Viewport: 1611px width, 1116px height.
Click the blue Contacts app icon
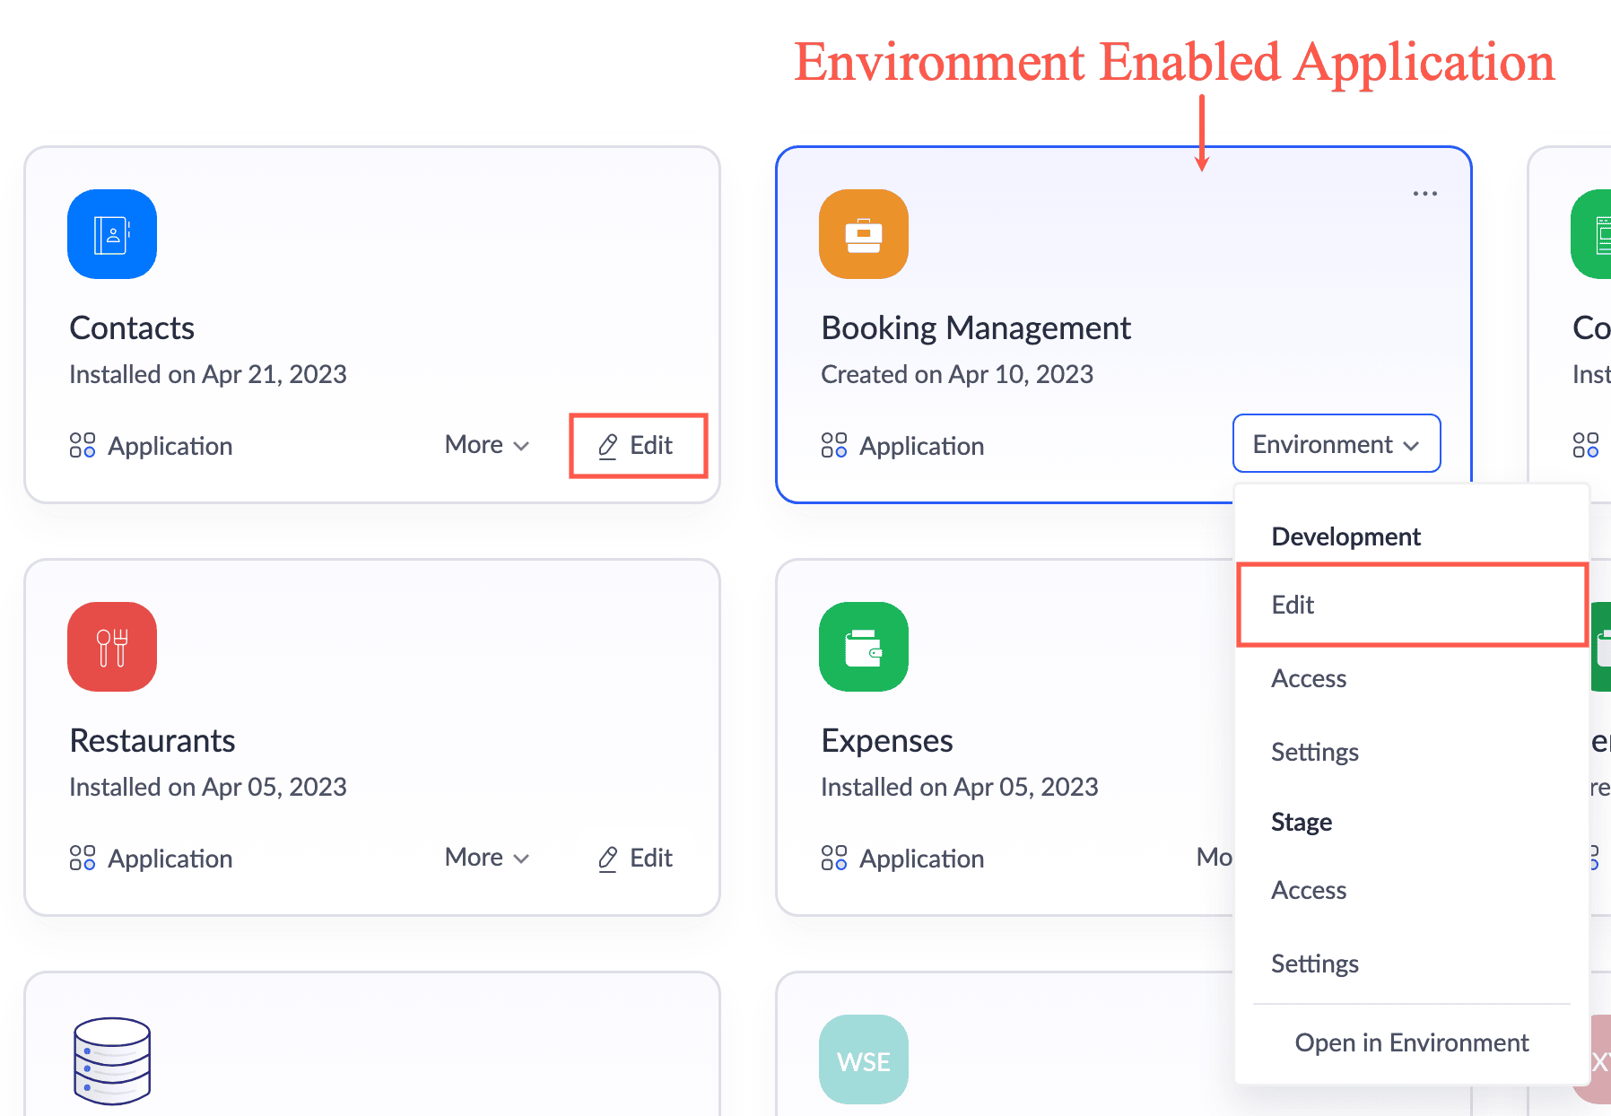point(112,234)
